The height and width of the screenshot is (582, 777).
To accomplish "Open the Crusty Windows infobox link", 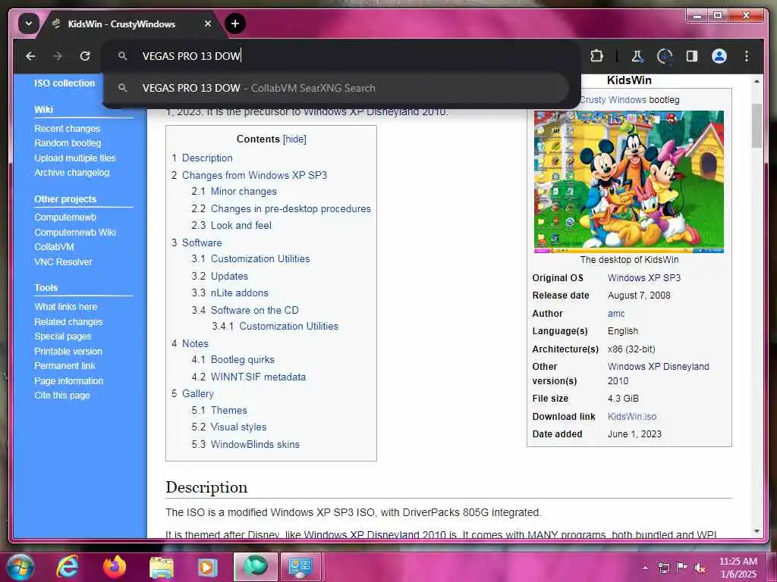I will (x=613, y=100).
